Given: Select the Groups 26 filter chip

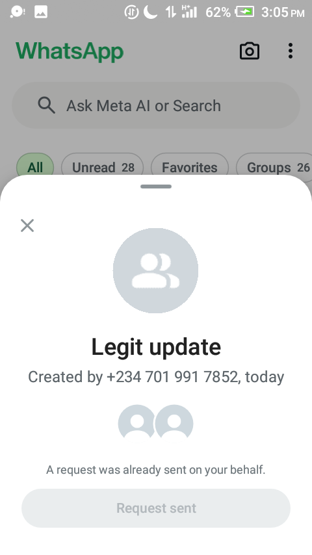Looking at the screenshot, I should [x=274, y=167].
